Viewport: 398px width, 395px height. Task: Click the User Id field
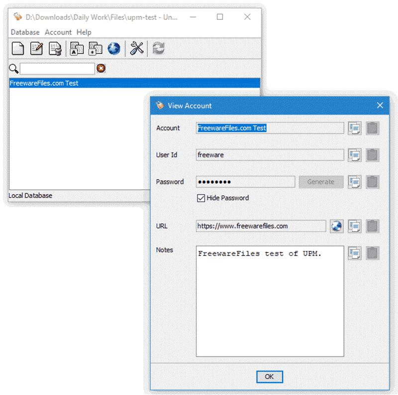[270, 155]
